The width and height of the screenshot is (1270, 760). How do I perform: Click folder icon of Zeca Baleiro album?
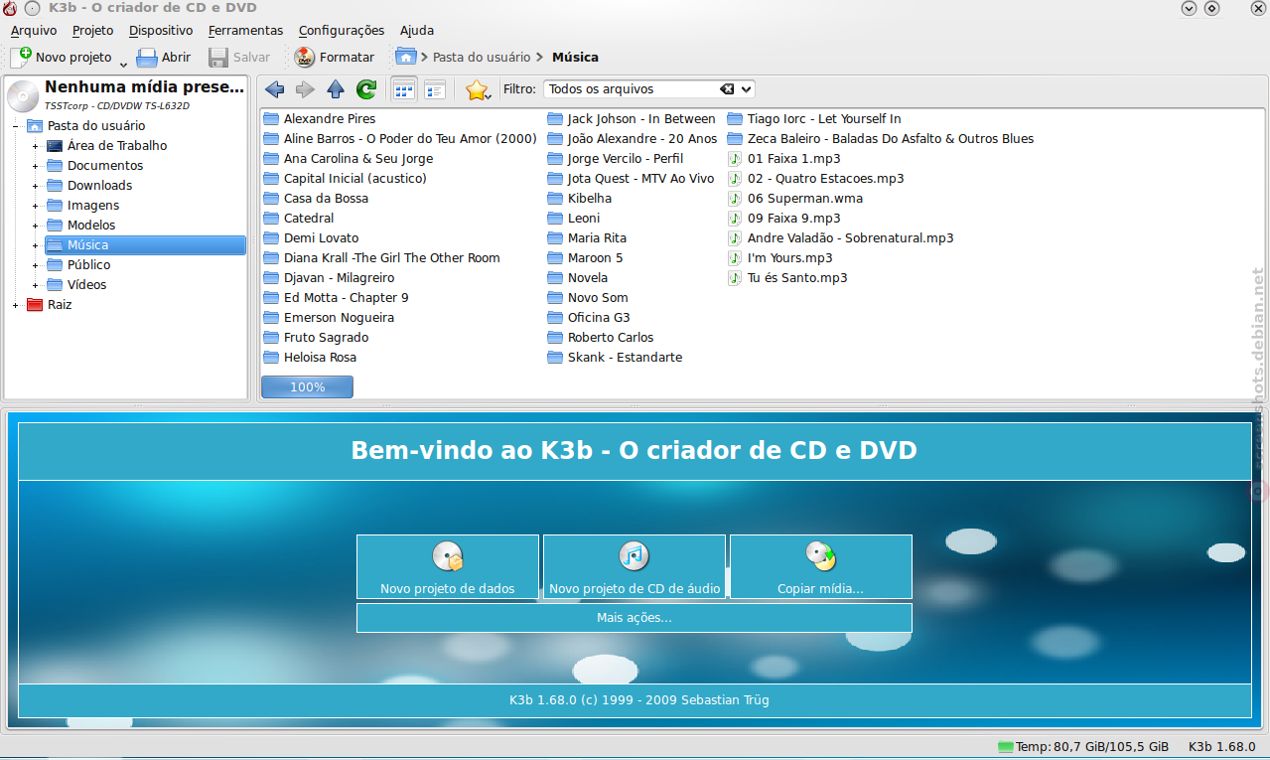tap(735, 139)
